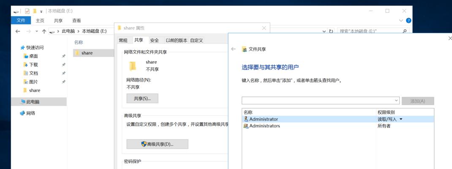
Task: Select 此电脑 in navigation pane
Action: pos(38,101)
